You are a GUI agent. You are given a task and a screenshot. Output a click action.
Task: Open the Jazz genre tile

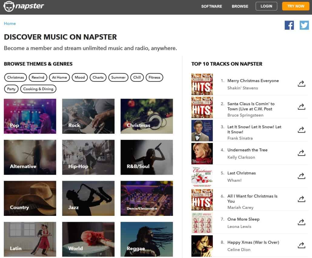88,198
